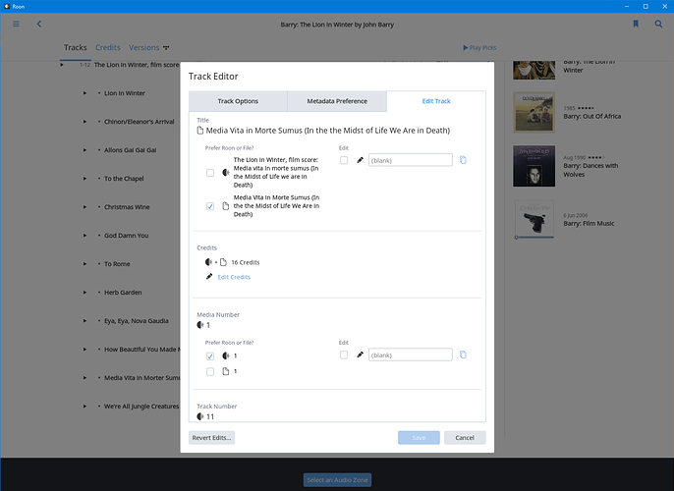Play arrow next to To Rome

[x=84, y=264]
